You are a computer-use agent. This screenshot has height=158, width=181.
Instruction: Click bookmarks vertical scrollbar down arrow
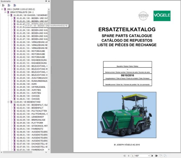click(49, 150)
